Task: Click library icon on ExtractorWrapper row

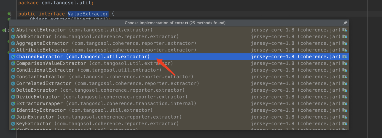Action: pos(345,103)
